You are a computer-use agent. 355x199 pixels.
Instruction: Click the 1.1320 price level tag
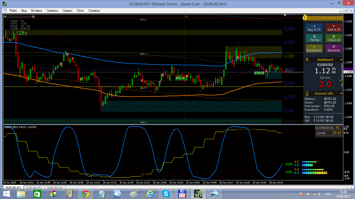290,29
